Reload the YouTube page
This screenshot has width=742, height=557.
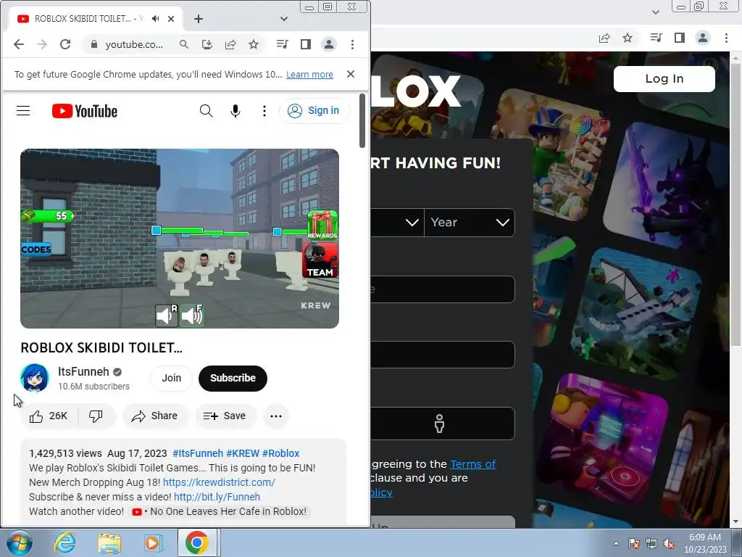point(64,44)
